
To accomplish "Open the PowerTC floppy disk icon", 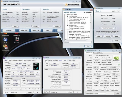I will pos(17,40).
